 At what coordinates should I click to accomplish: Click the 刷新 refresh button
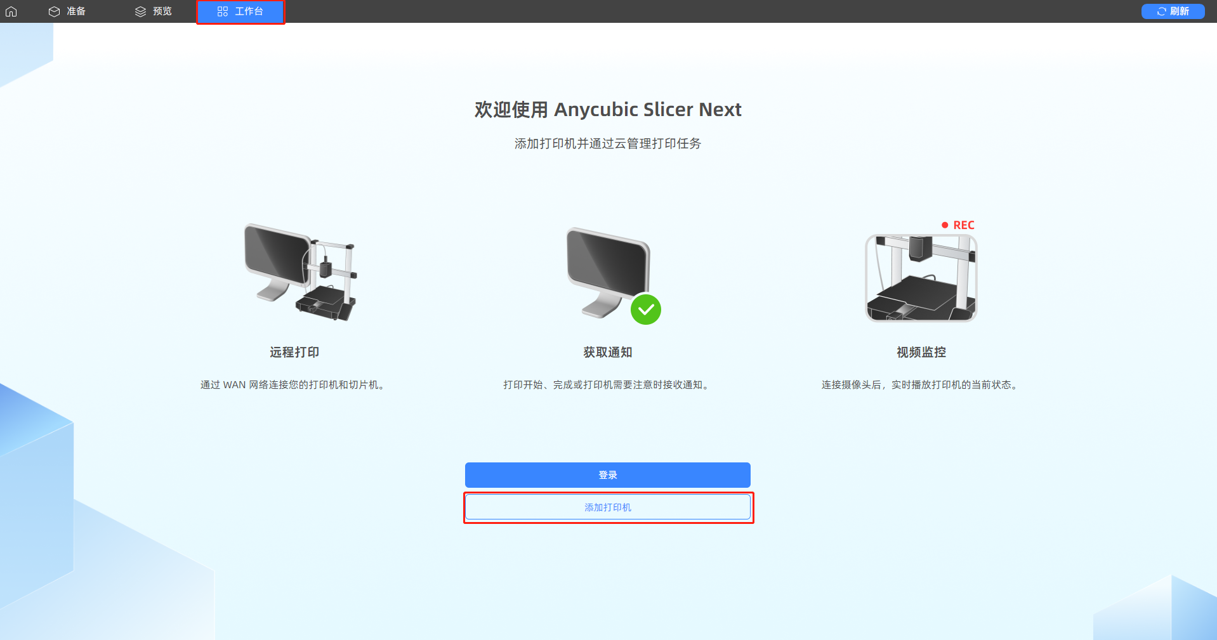point(1173,11)
